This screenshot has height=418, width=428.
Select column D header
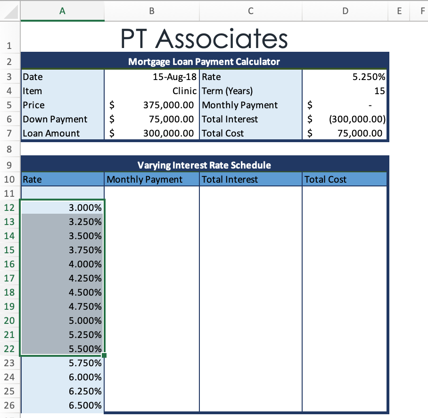pos(345,10)
